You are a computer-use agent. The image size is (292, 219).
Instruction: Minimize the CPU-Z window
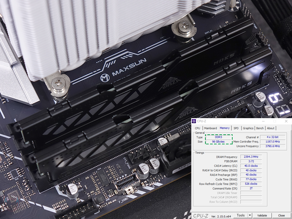click(263, 121)
